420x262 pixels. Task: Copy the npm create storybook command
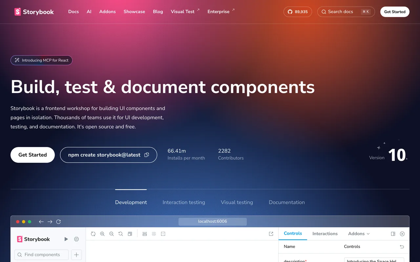click(x=147, y=155)
